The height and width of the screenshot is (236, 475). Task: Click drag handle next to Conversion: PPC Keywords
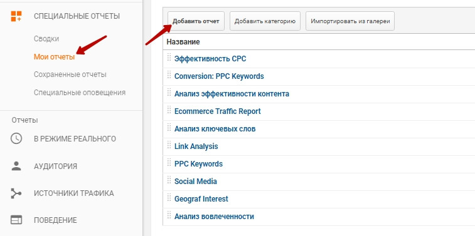(169, 74)
